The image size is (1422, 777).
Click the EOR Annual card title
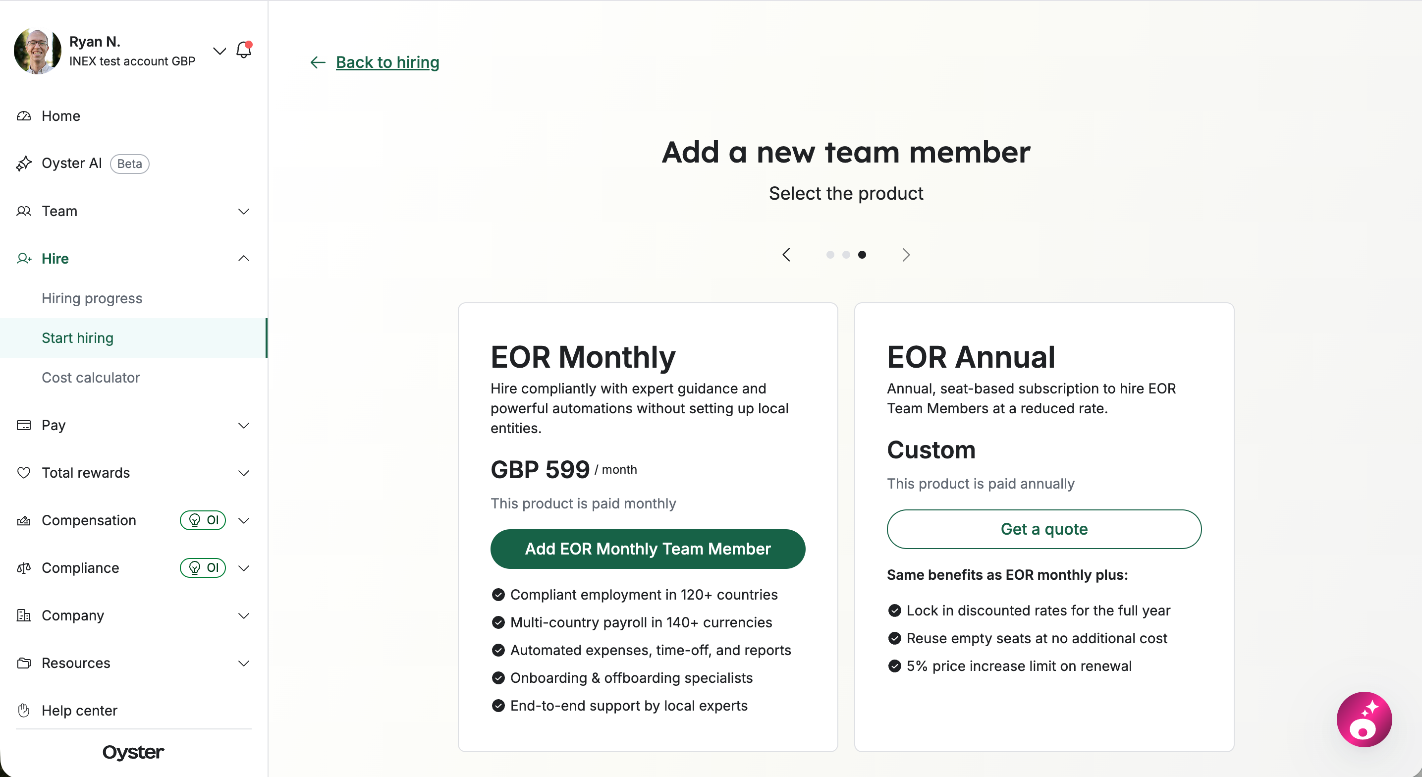(x=971, y=357)
